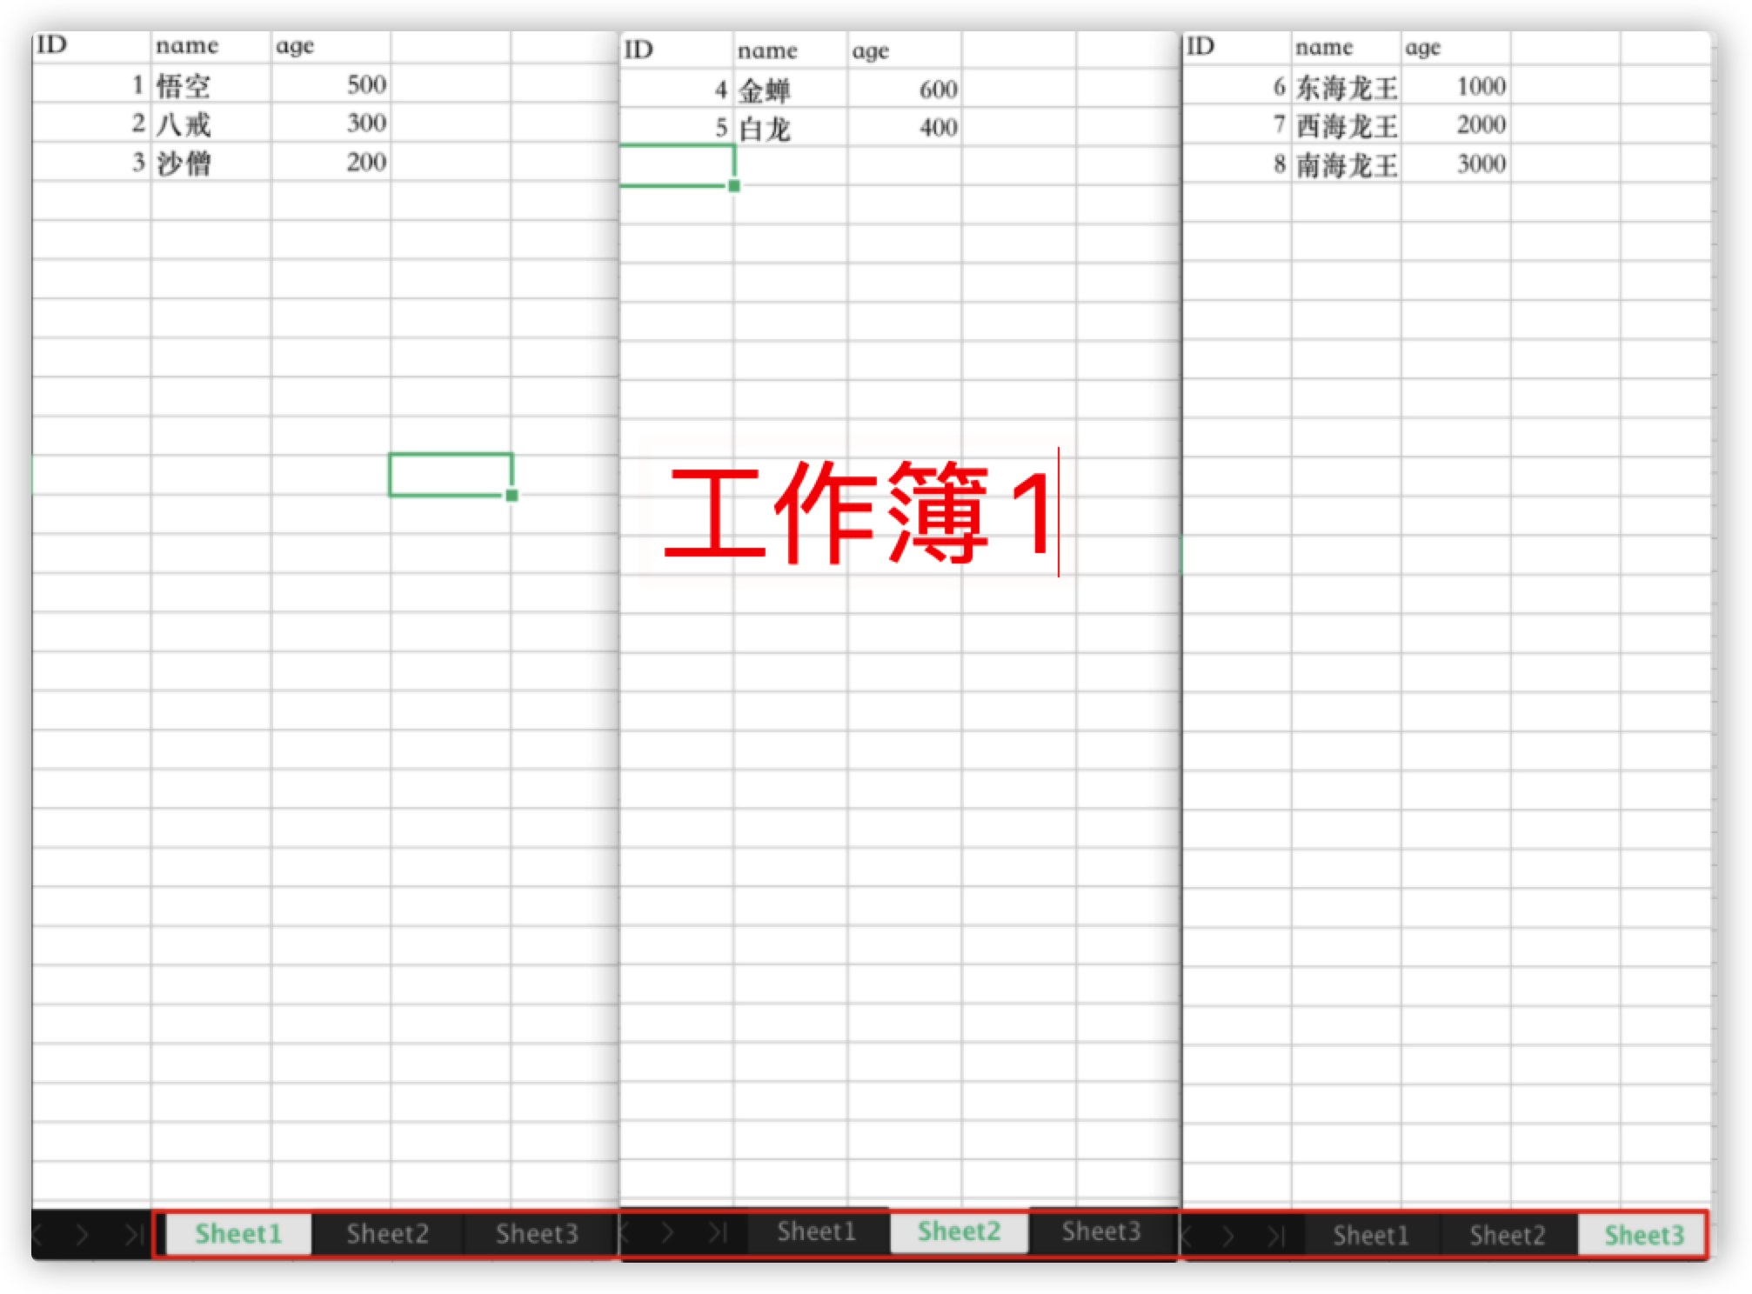Click next-sheet arrow in middle panel
Image resolution: width=1752 pixels, height=1294 pixels.
click(x=667, y=1232)
